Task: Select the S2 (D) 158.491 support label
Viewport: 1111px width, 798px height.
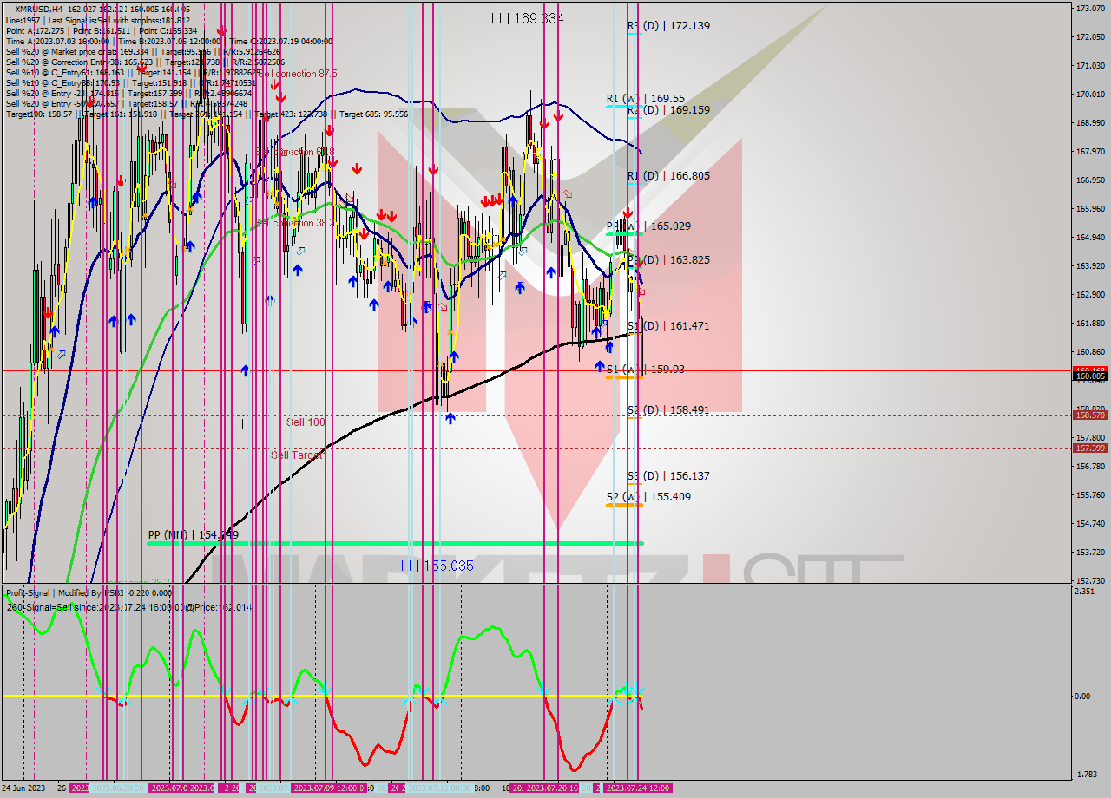Action: pyautogui.click(x=668, y=409)
